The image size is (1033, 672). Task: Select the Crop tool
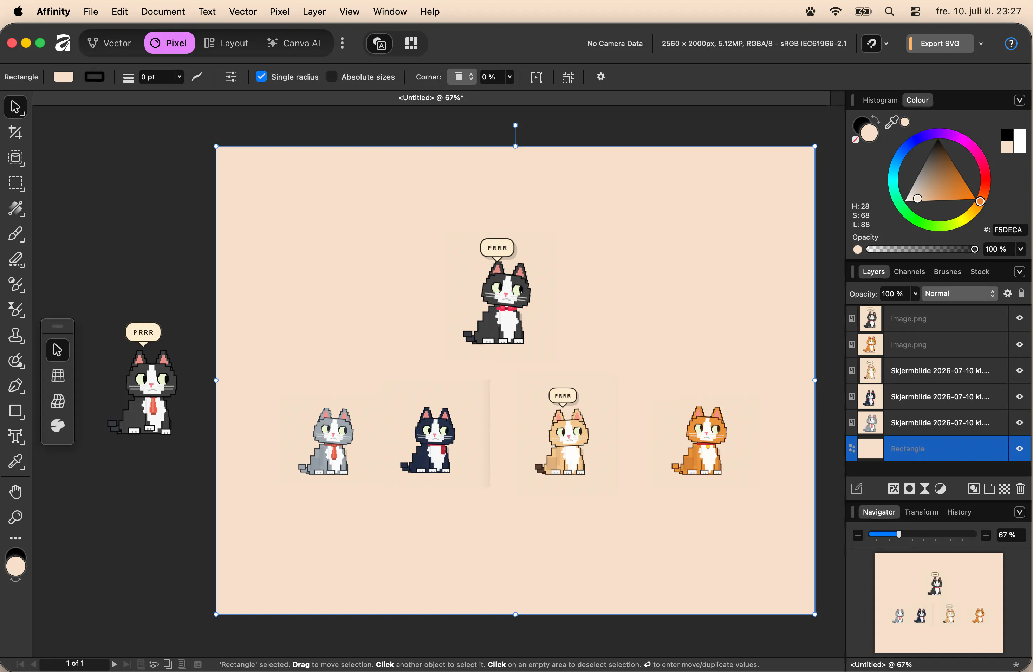(x=15, y=133)
